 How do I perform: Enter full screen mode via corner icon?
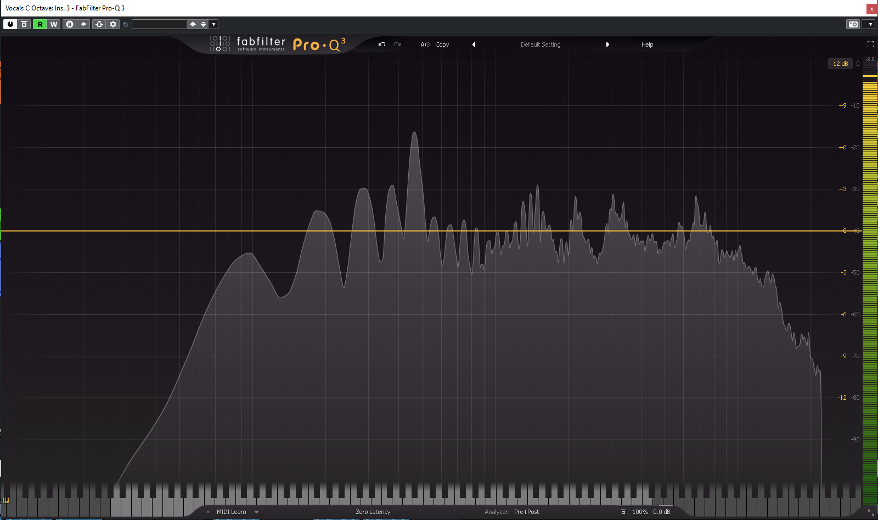(870, 44)
